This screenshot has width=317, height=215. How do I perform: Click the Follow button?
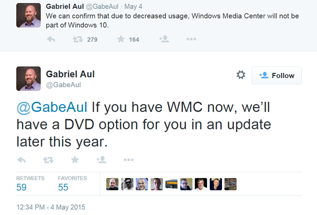(276, 76)
